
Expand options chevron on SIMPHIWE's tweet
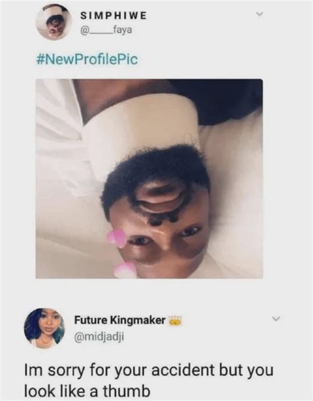click(260, 15)
